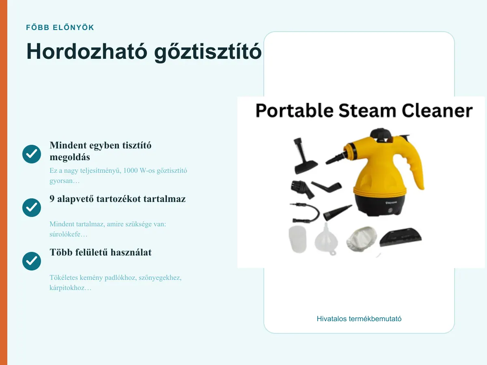Click the Több felületű használat heading

coord(101,252)
